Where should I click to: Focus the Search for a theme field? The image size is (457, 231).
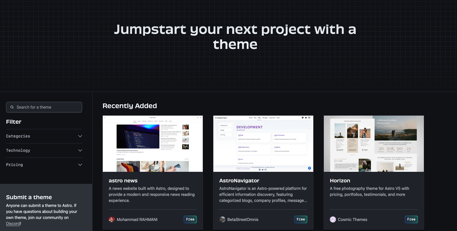click(x=44, y=107)
